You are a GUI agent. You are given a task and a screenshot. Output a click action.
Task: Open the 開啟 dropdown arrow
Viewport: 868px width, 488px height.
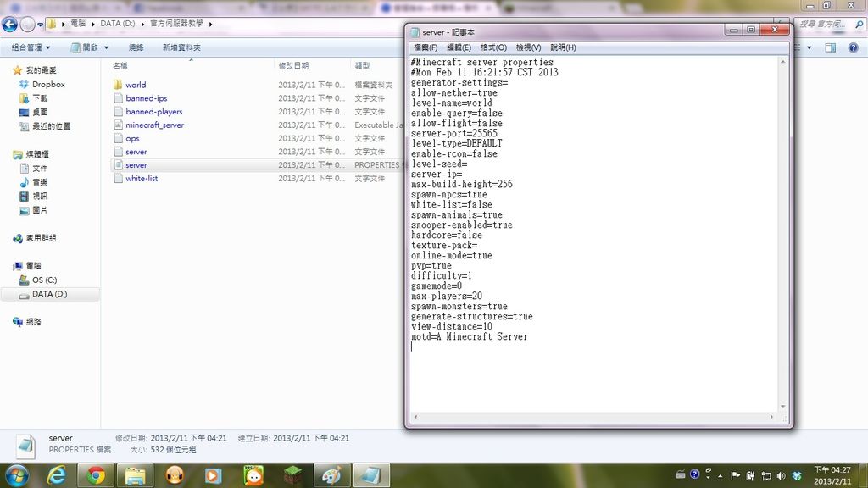(106, 47)
